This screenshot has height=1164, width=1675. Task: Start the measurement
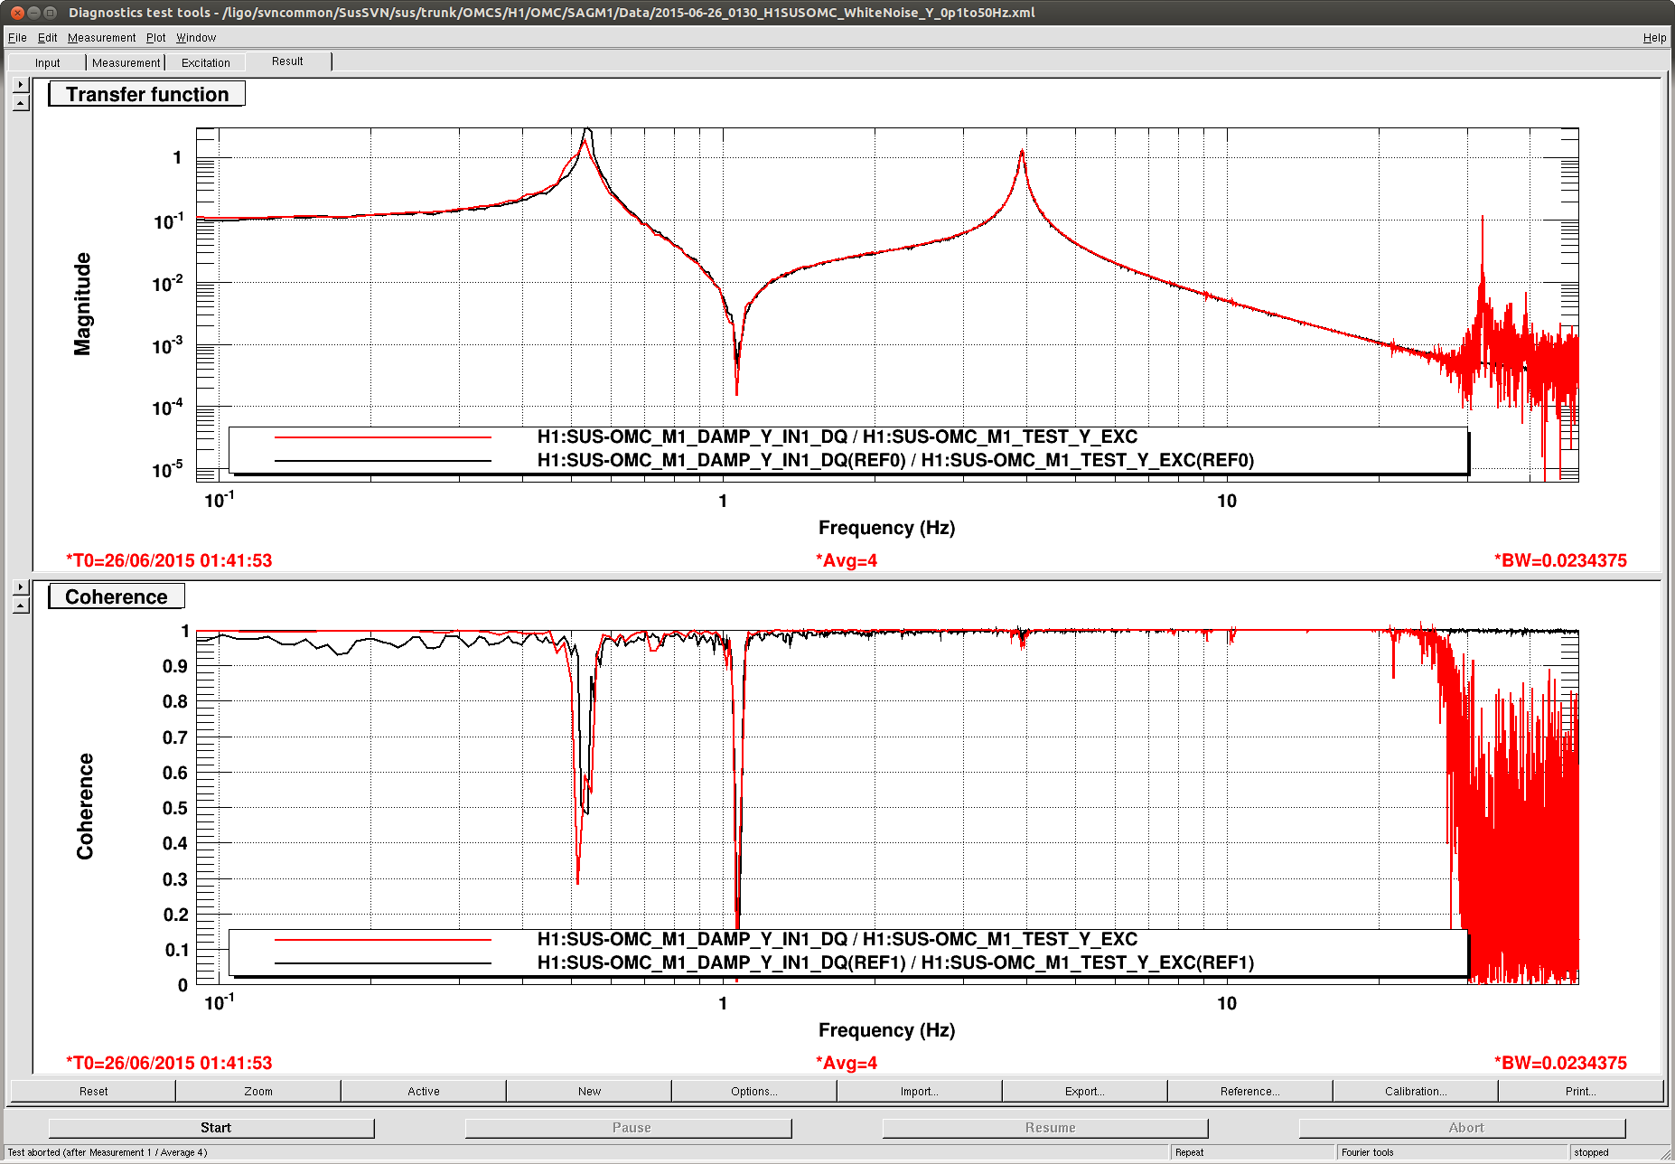click(211, 1127)
